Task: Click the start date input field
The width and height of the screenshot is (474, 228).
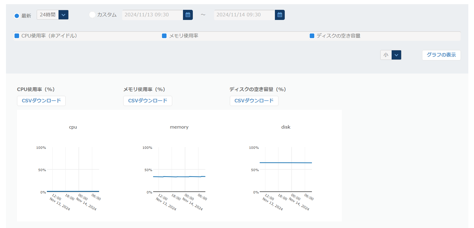Action: click(152, 15)
